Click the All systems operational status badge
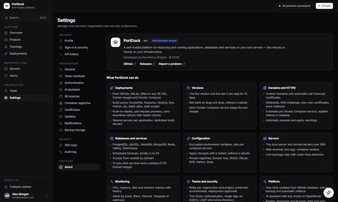The width and height of the screenshot is (338, 202). tap(294, 6)
